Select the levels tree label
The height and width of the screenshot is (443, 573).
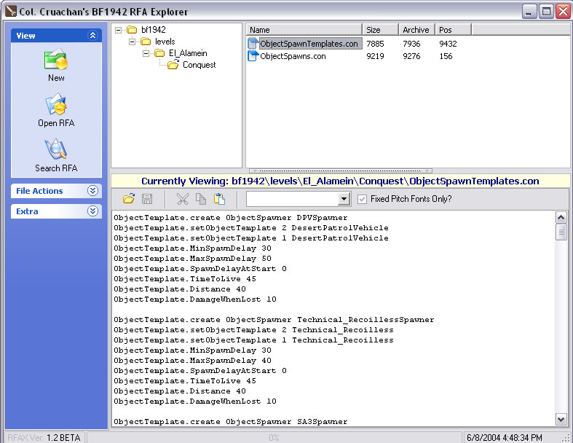coord(165,42)
